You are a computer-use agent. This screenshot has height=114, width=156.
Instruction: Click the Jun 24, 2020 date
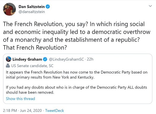coord(31,111)
